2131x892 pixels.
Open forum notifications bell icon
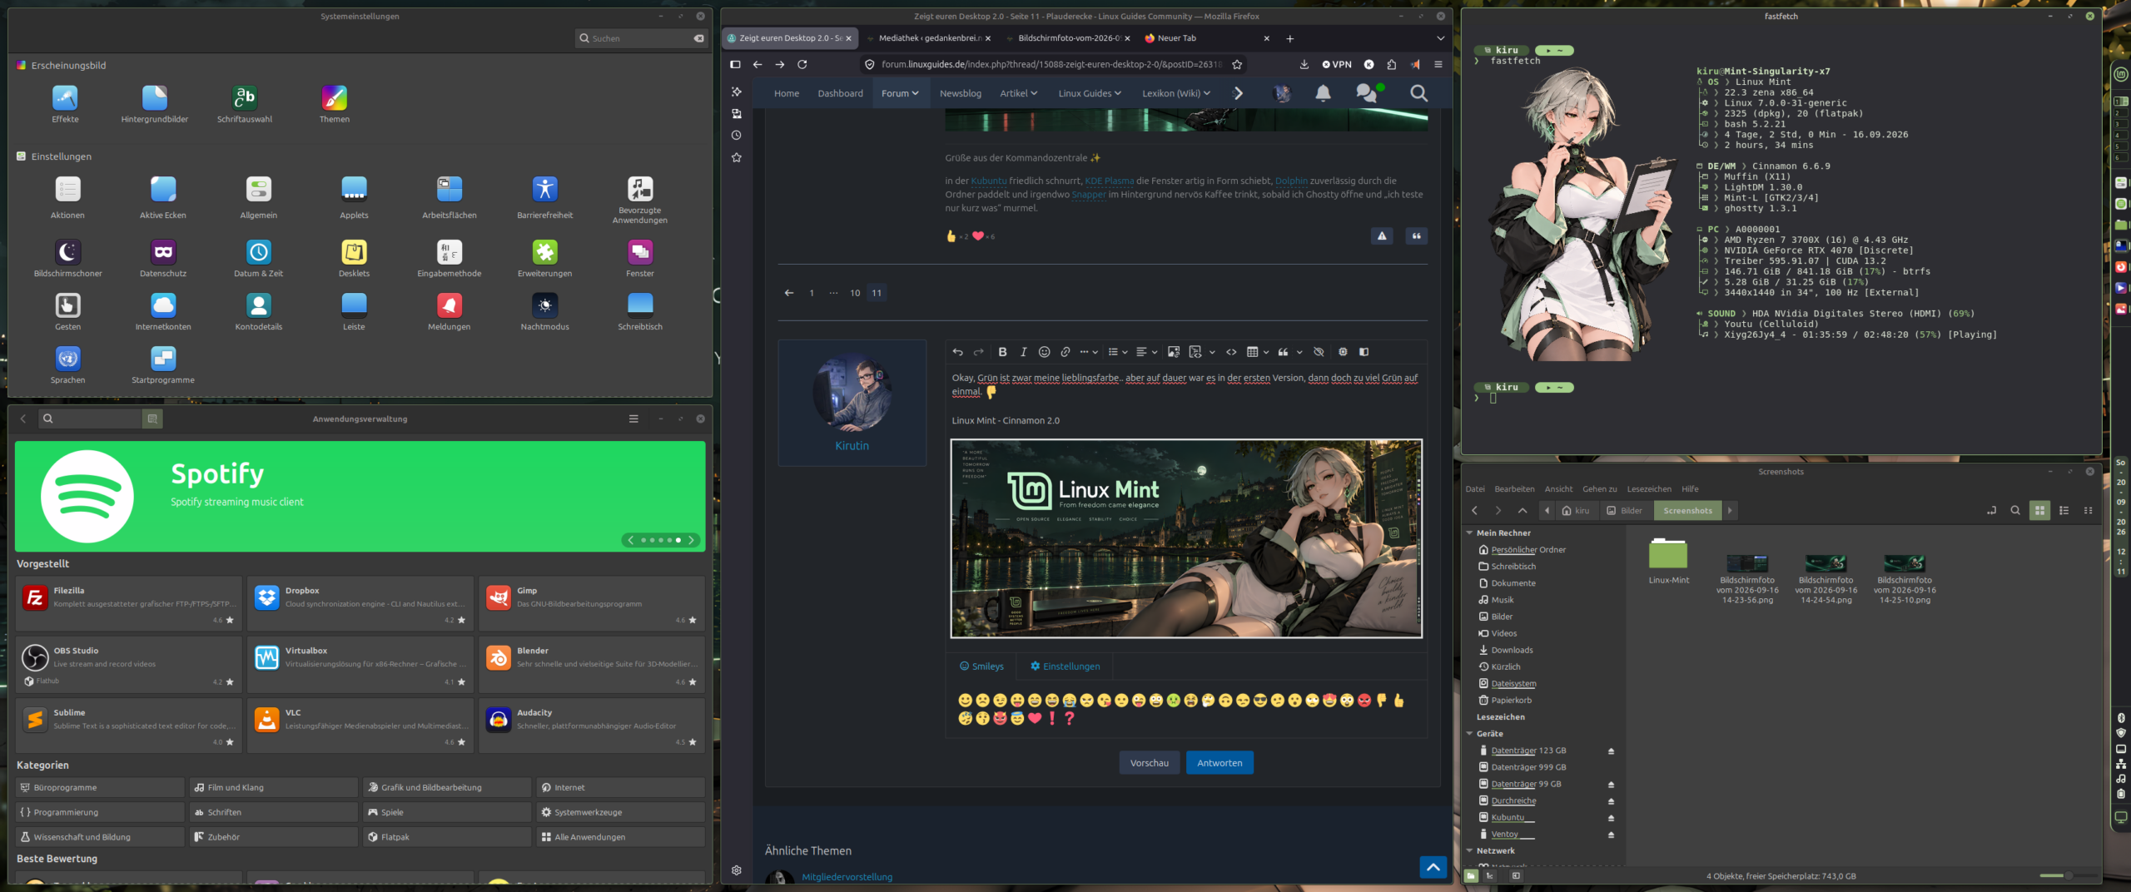pyautogui.click(x=1323, y=93)
